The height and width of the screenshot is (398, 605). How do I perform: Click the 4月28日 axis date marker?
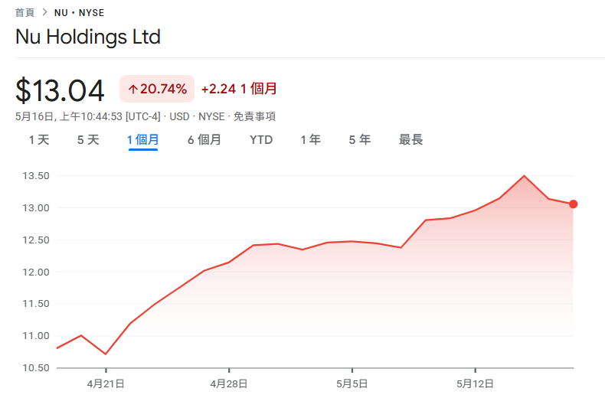(x=229, y=383)
